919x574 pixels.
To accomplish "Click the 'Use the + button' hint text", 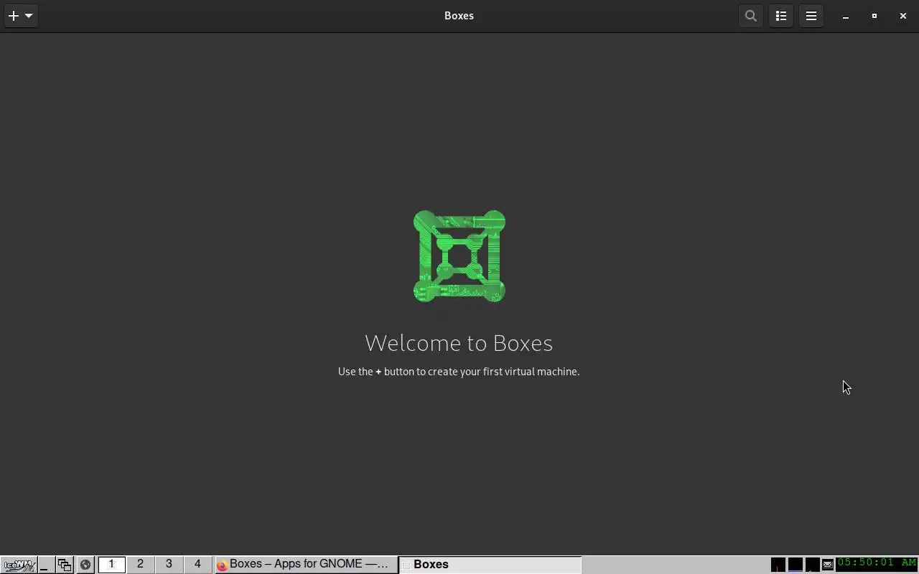I will click(x=459, y=372).
